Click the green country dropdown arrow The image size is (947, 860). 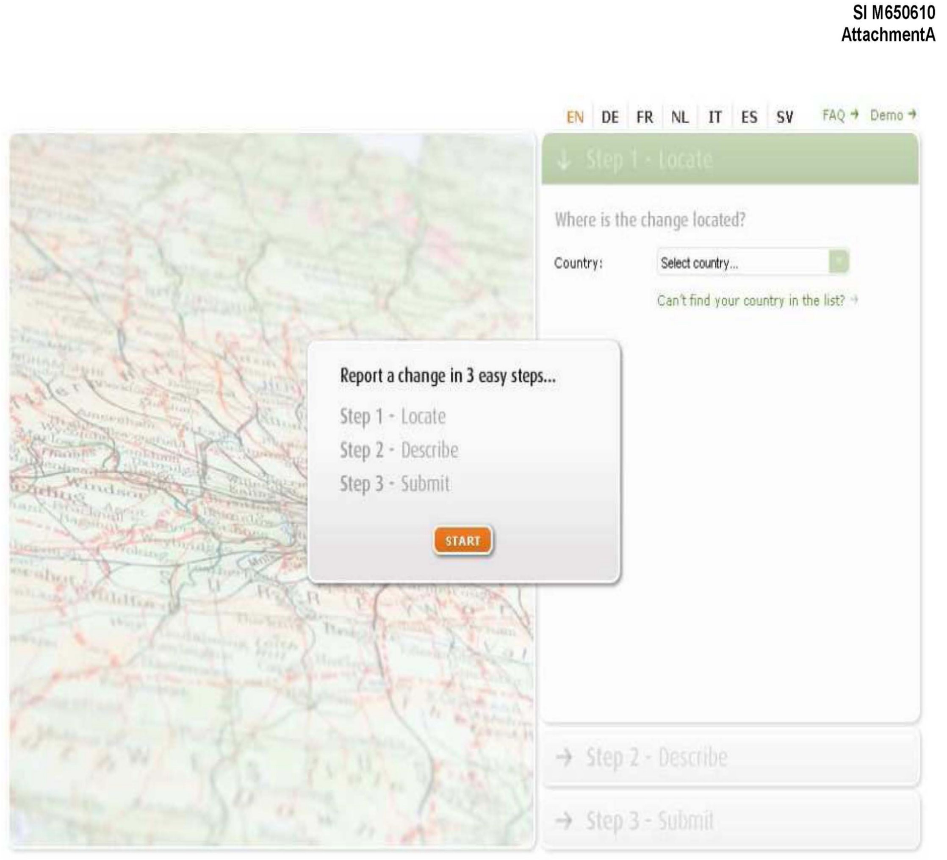pyautogui.click(x=839, y=262)
